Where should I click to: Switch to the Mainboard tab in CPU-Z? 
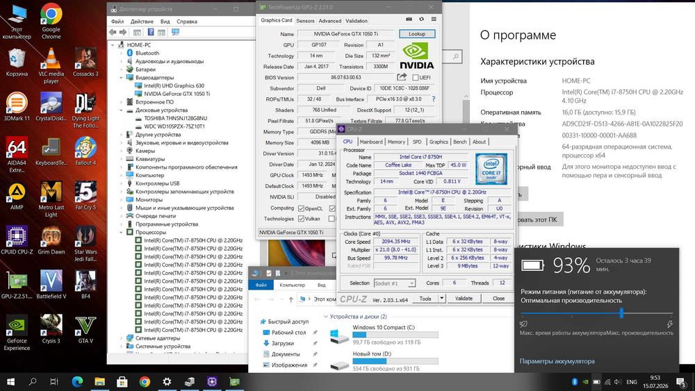pos(371,142)
